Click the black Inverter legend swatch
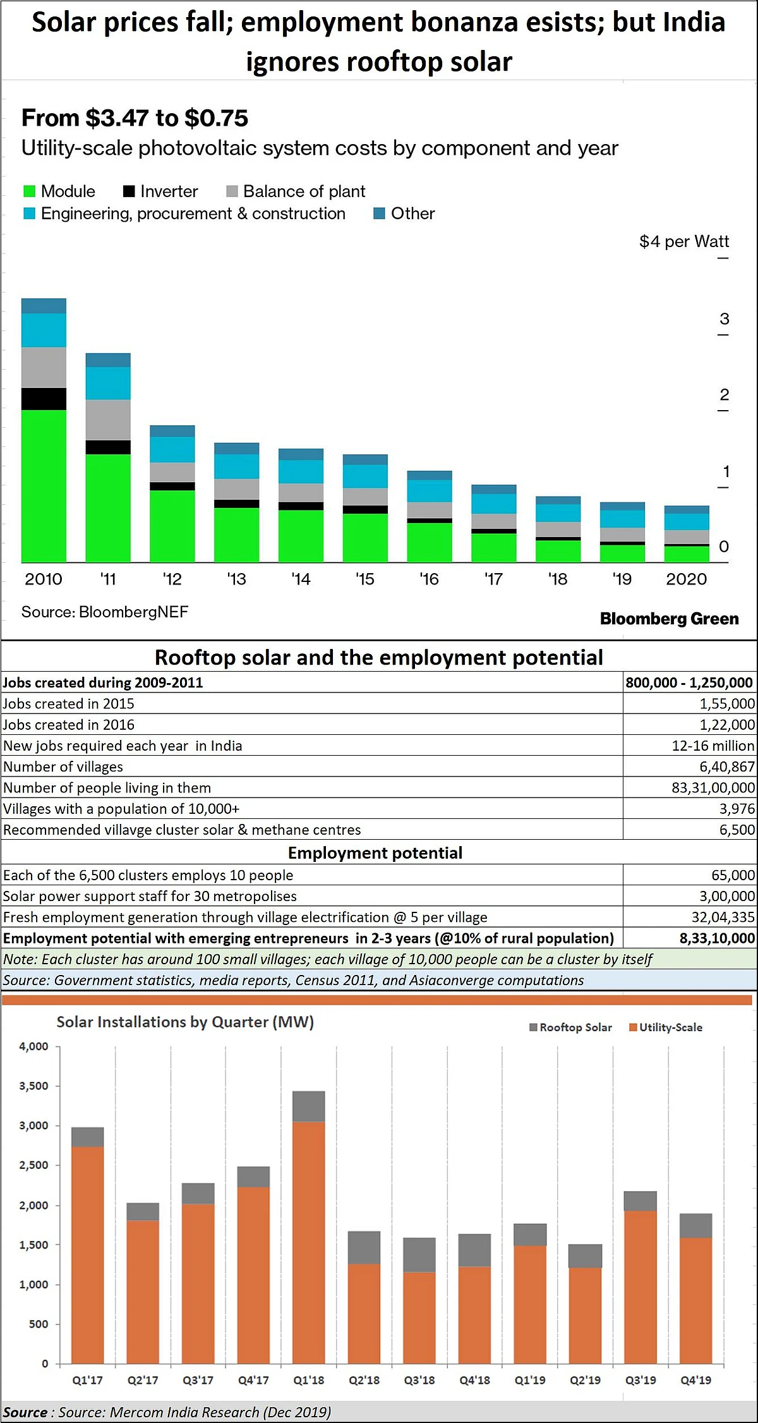758x1423 pixels. point(129,191)
